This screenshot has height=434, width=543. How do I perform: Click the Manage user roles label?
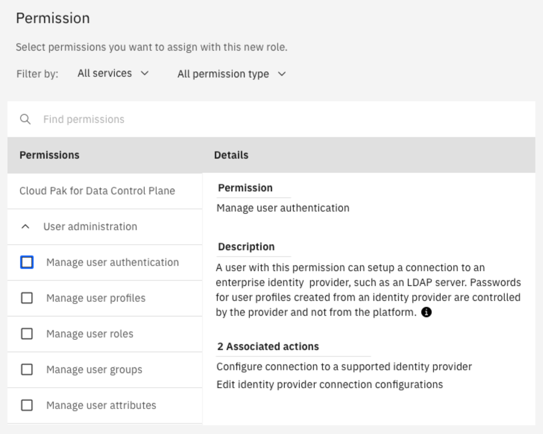click(x=90, y=334)
